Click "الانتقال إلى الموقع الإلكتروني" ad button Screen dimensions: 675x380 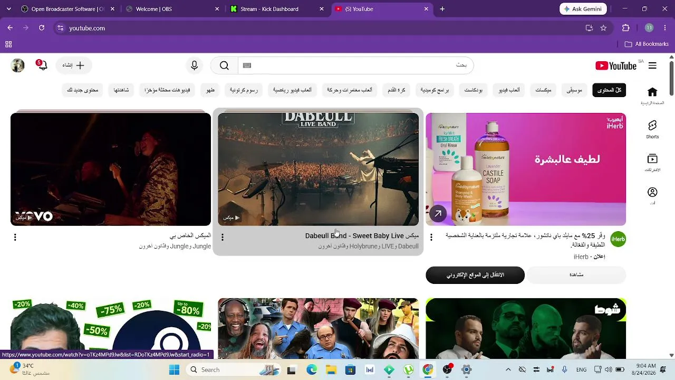point(475,275)
